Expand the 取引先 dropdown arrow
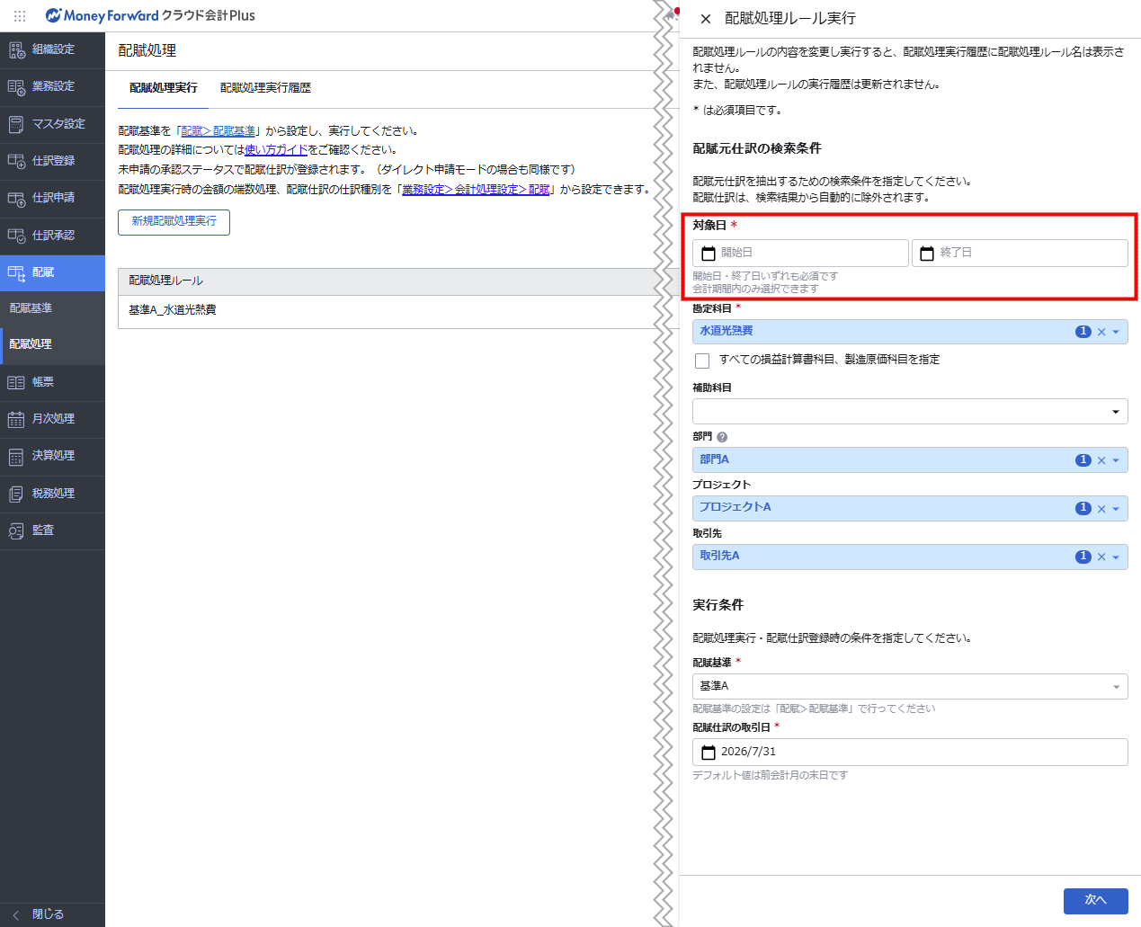The width and height of the screenshot is (1141, 927). (x=1116, y=557)
